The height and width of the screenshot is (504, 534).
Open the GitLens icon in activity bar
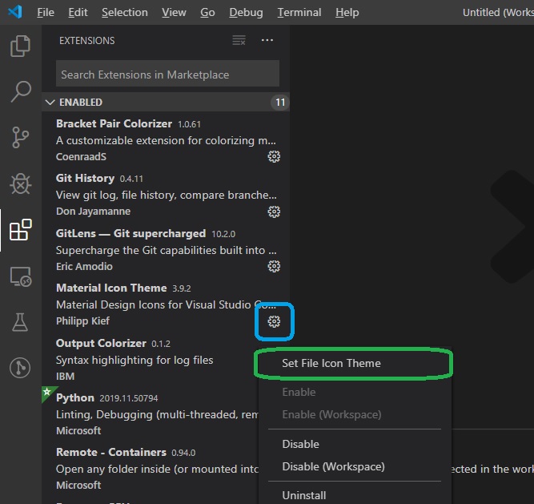20,368
